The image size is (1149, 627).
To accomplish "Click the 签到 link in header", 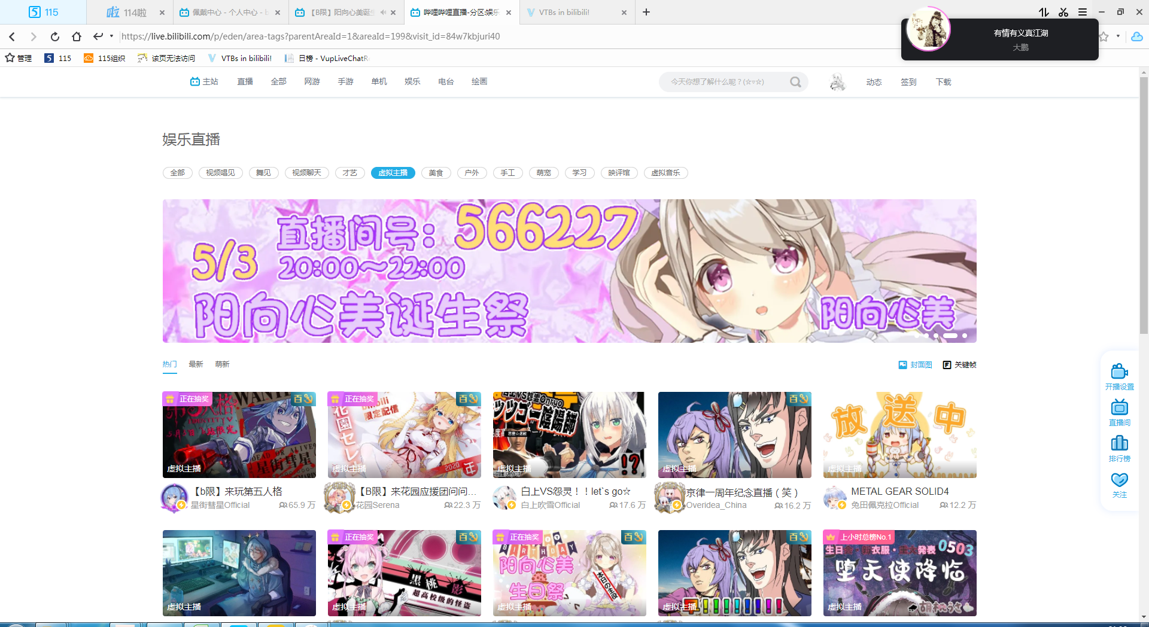I will [x=908, y=82].
